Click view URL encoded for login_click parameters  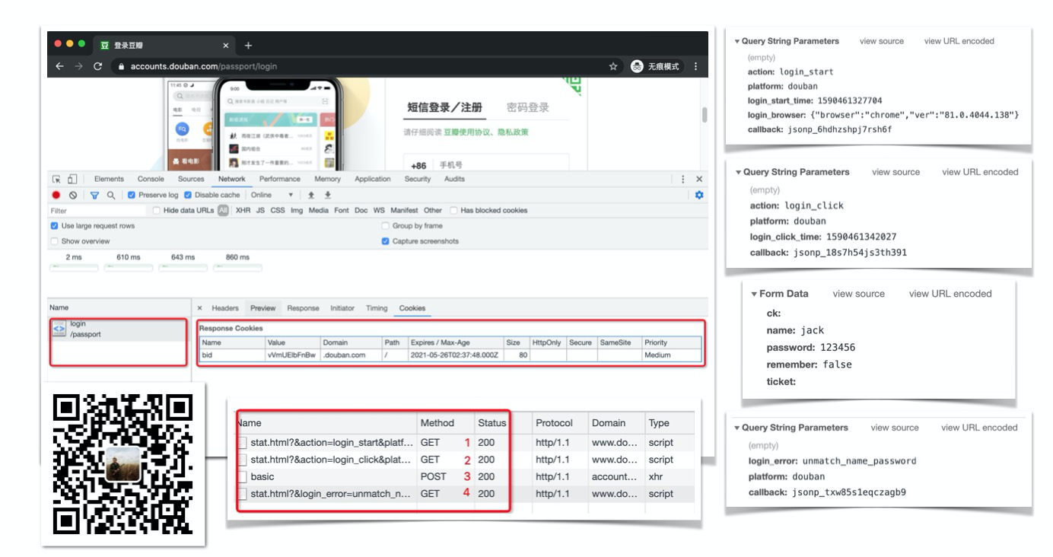pos(980,172)
